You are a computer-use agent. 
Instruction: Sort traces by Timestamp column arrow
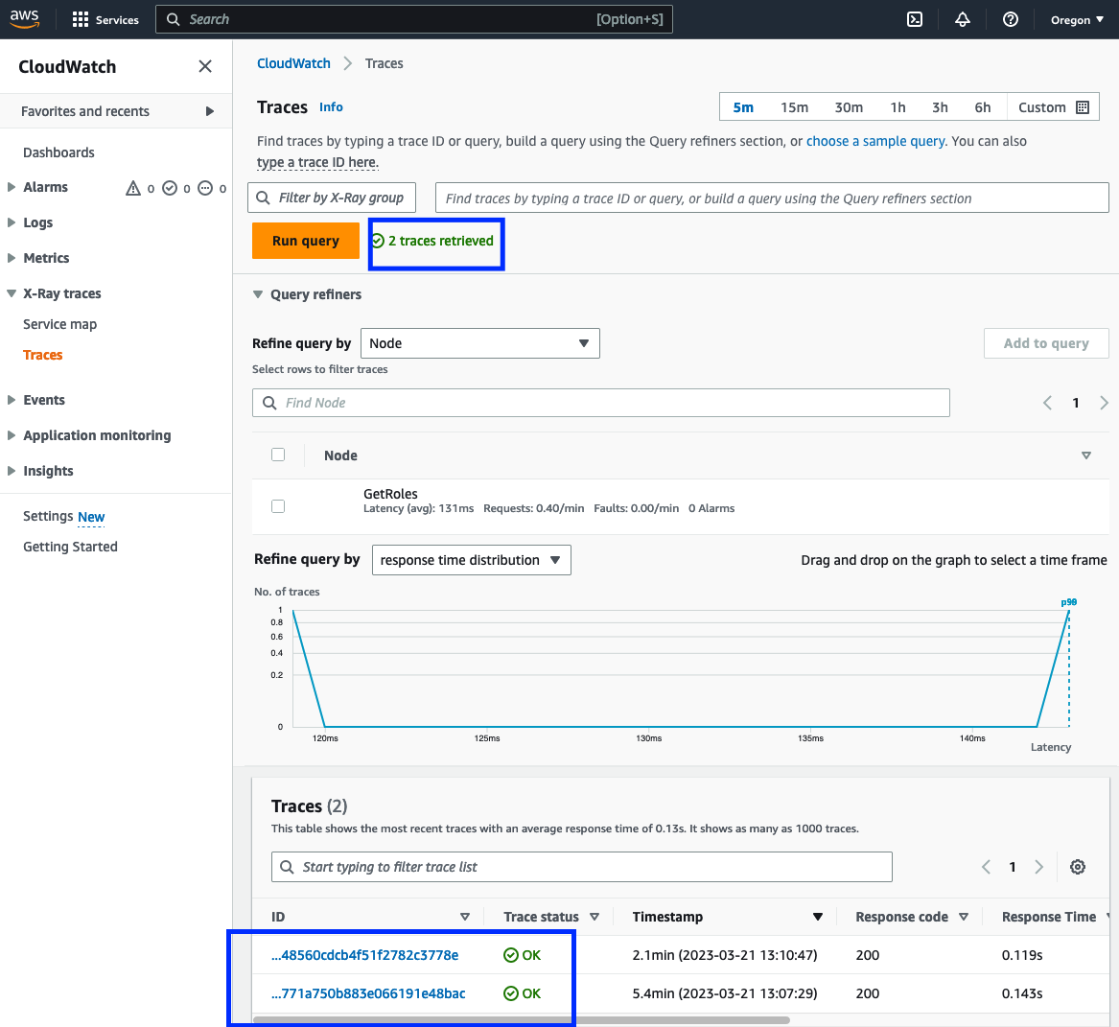[818, 917]
